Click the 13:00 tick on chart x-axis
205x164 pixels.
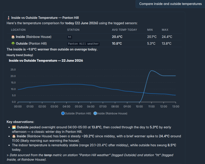[176, 107]
